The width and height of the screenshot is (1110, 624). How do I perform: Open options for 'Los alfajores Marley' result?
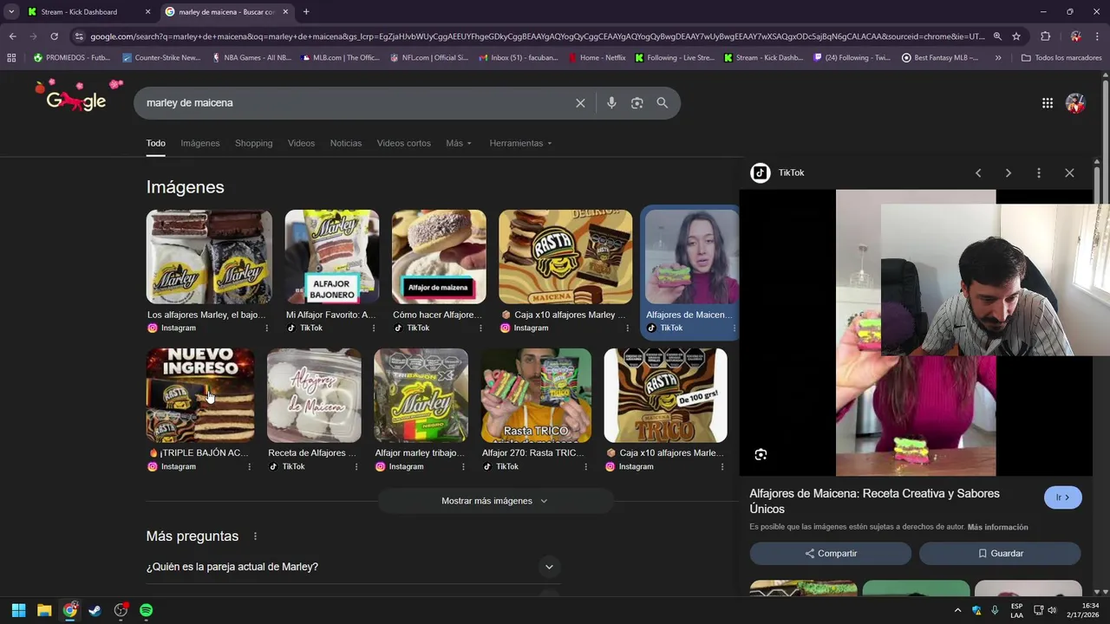click(266, 328)
